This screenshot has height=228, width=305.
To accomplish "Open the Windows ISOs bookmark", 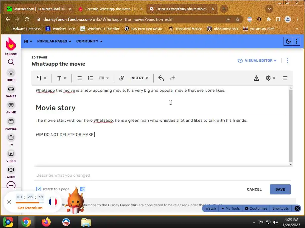I will [61, 29].
